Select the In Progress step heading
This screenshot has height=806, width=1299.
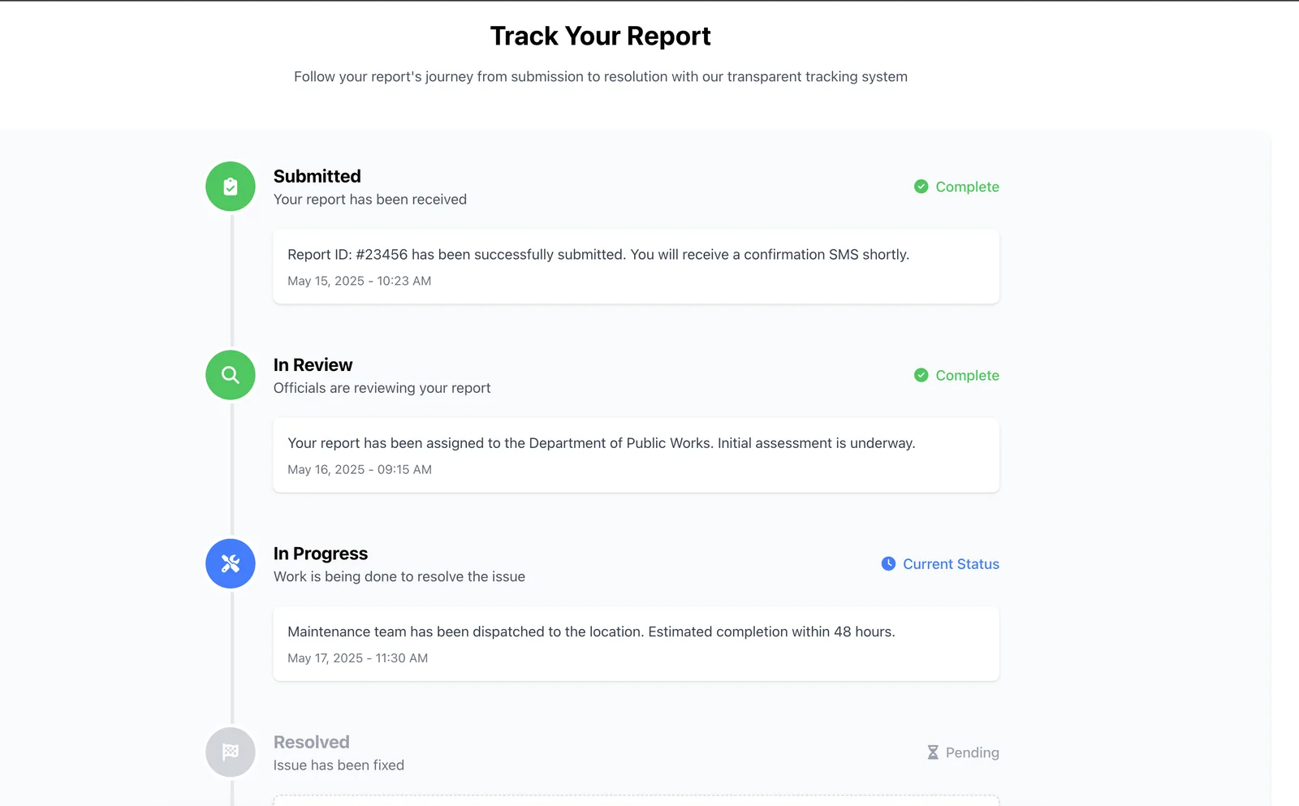tap(321, 554)
